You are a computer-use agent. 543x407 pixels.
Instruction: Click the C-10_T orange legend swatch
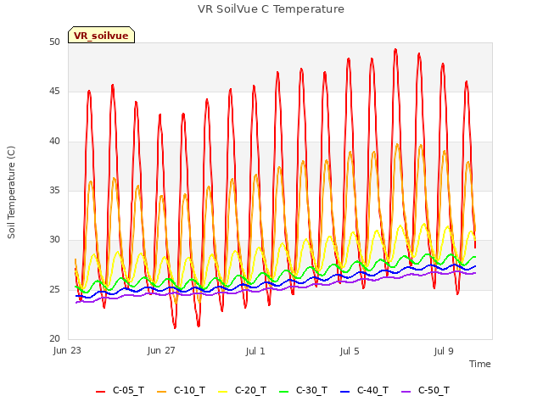coord(161,392)
